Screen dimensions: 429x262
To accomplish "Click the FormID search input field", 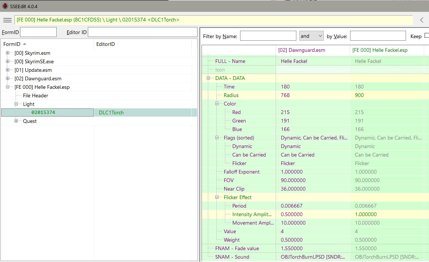I will pos(38,32).
